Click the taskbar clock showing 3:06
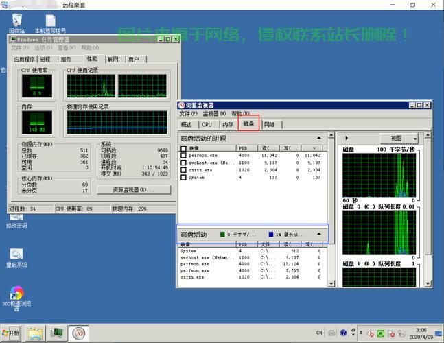 click(x=421, y=333)
